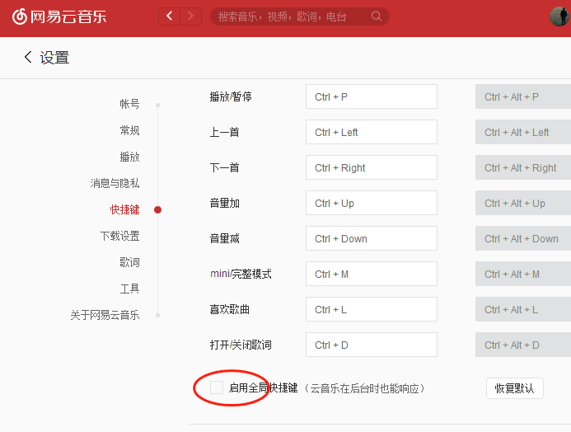Screen dimensions: 571x432
Task: Open the 关于网易云音乐 section
Action: 105,315
